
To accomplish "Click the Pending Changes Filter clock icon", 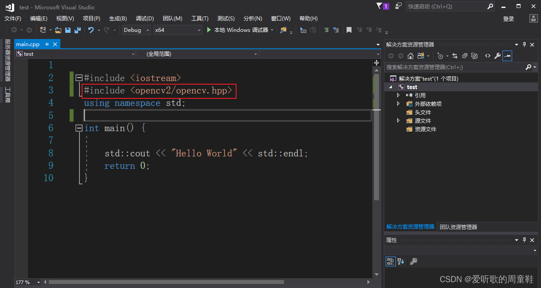I will 440,56.
